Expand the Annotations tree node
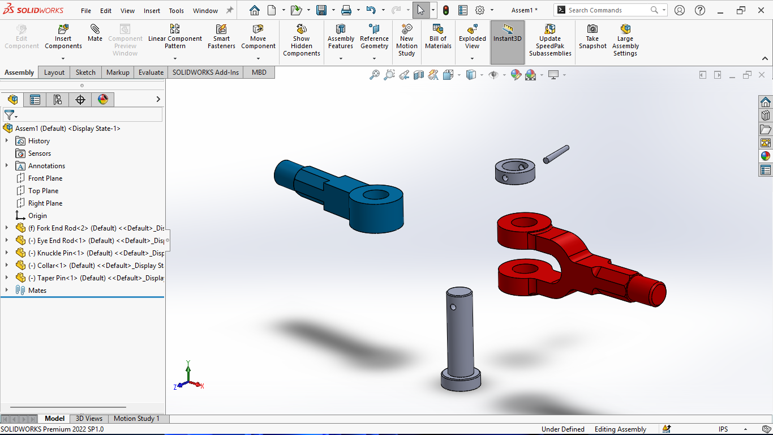 pos(6,165)
